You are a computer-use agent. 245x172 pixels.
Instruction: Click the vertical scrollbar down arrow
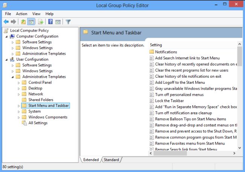pyautogui.click(x=239, y=148)
